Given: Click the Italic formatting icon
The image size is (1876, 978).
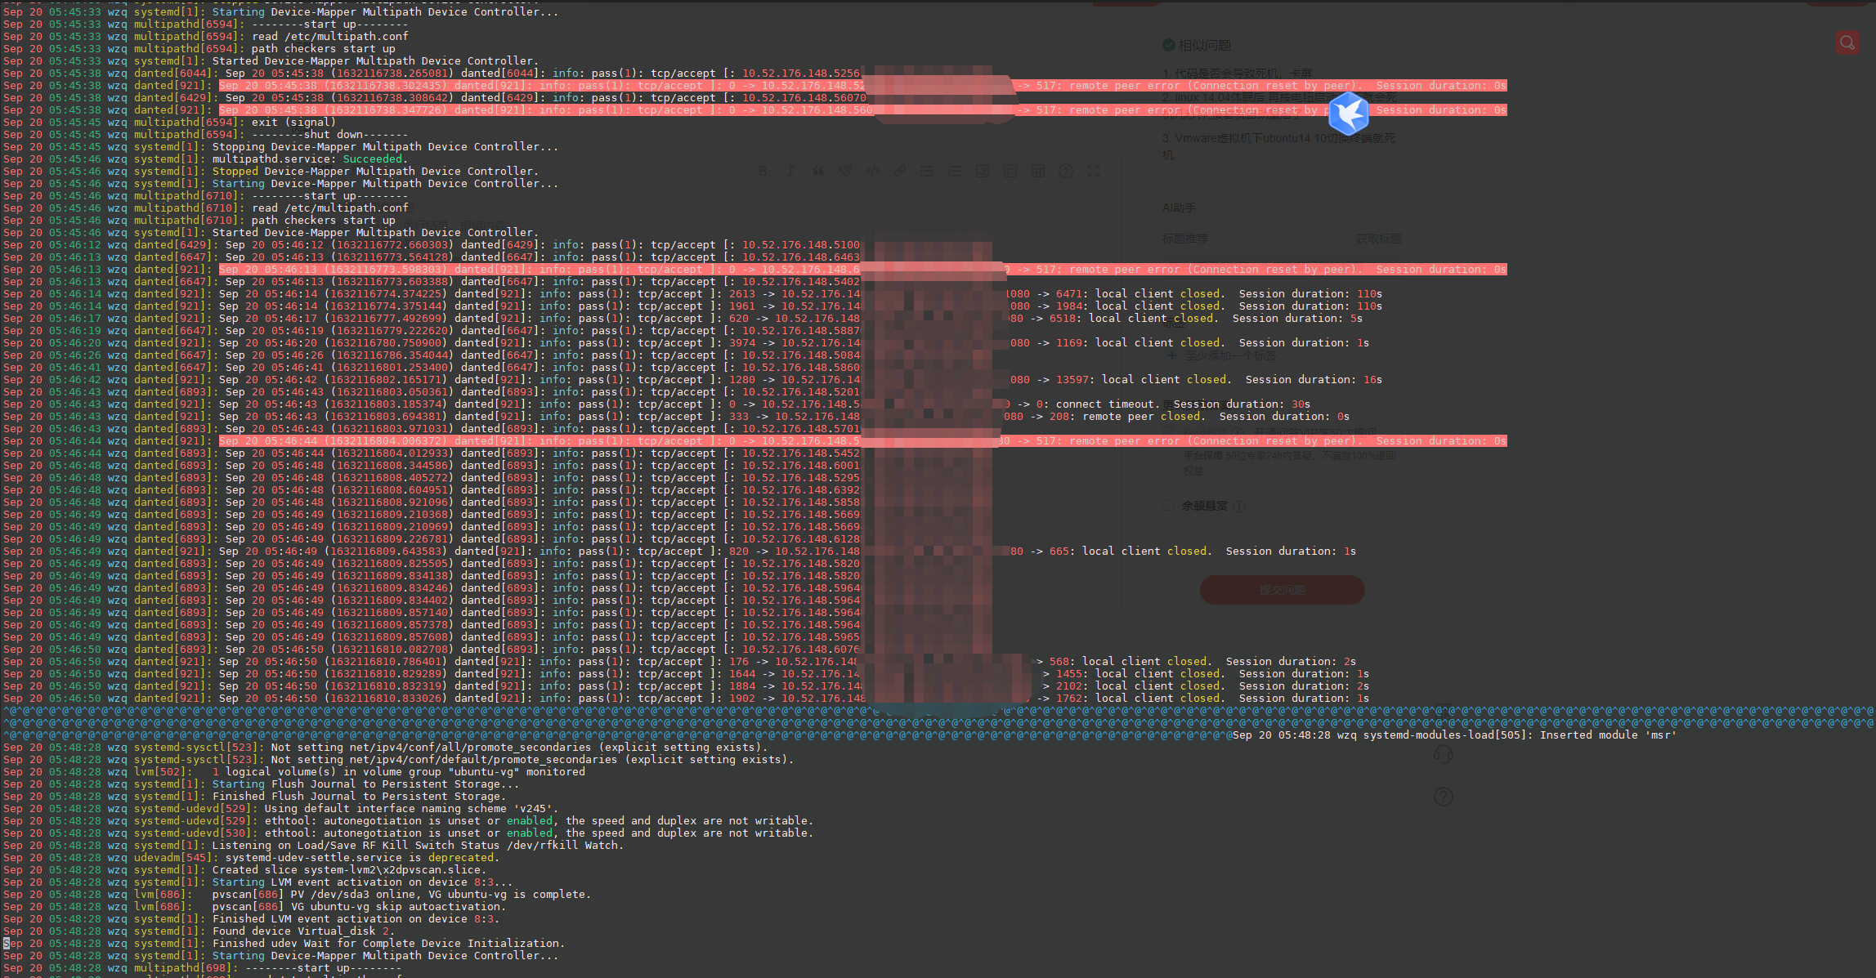Looking at the screenshot, I should coord(790,171).
